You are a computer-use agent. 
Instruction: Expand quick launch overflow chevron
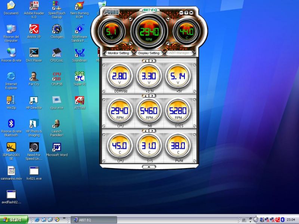pyautogui.click(x=64, y=218)
